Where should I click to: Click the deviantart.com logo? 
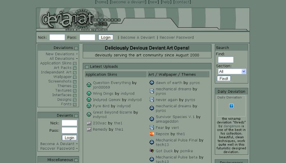(x=75, y=19)
